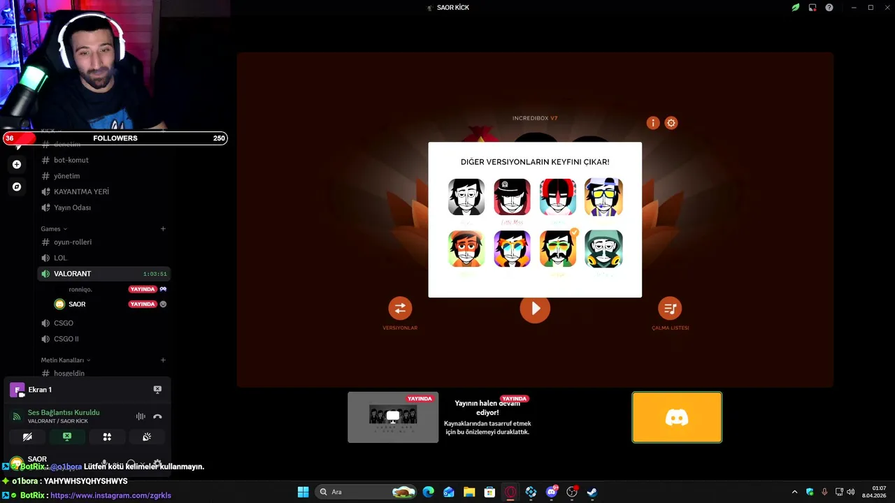Viewport: 895px width, 503px height.
Task: Disconnect from voice with hang-up icon
Action: [x=157, y=416]
